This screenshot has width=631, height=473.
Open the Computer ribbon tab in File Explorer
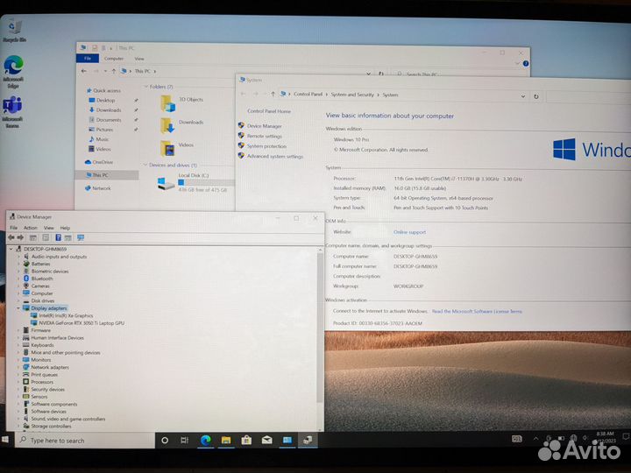pyautogui.click(x=114, y=59)
